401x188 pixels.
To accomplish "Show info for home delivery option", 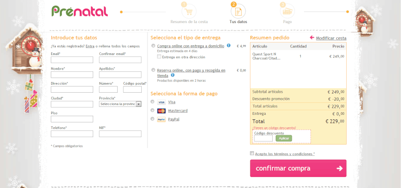I will 229,45.
